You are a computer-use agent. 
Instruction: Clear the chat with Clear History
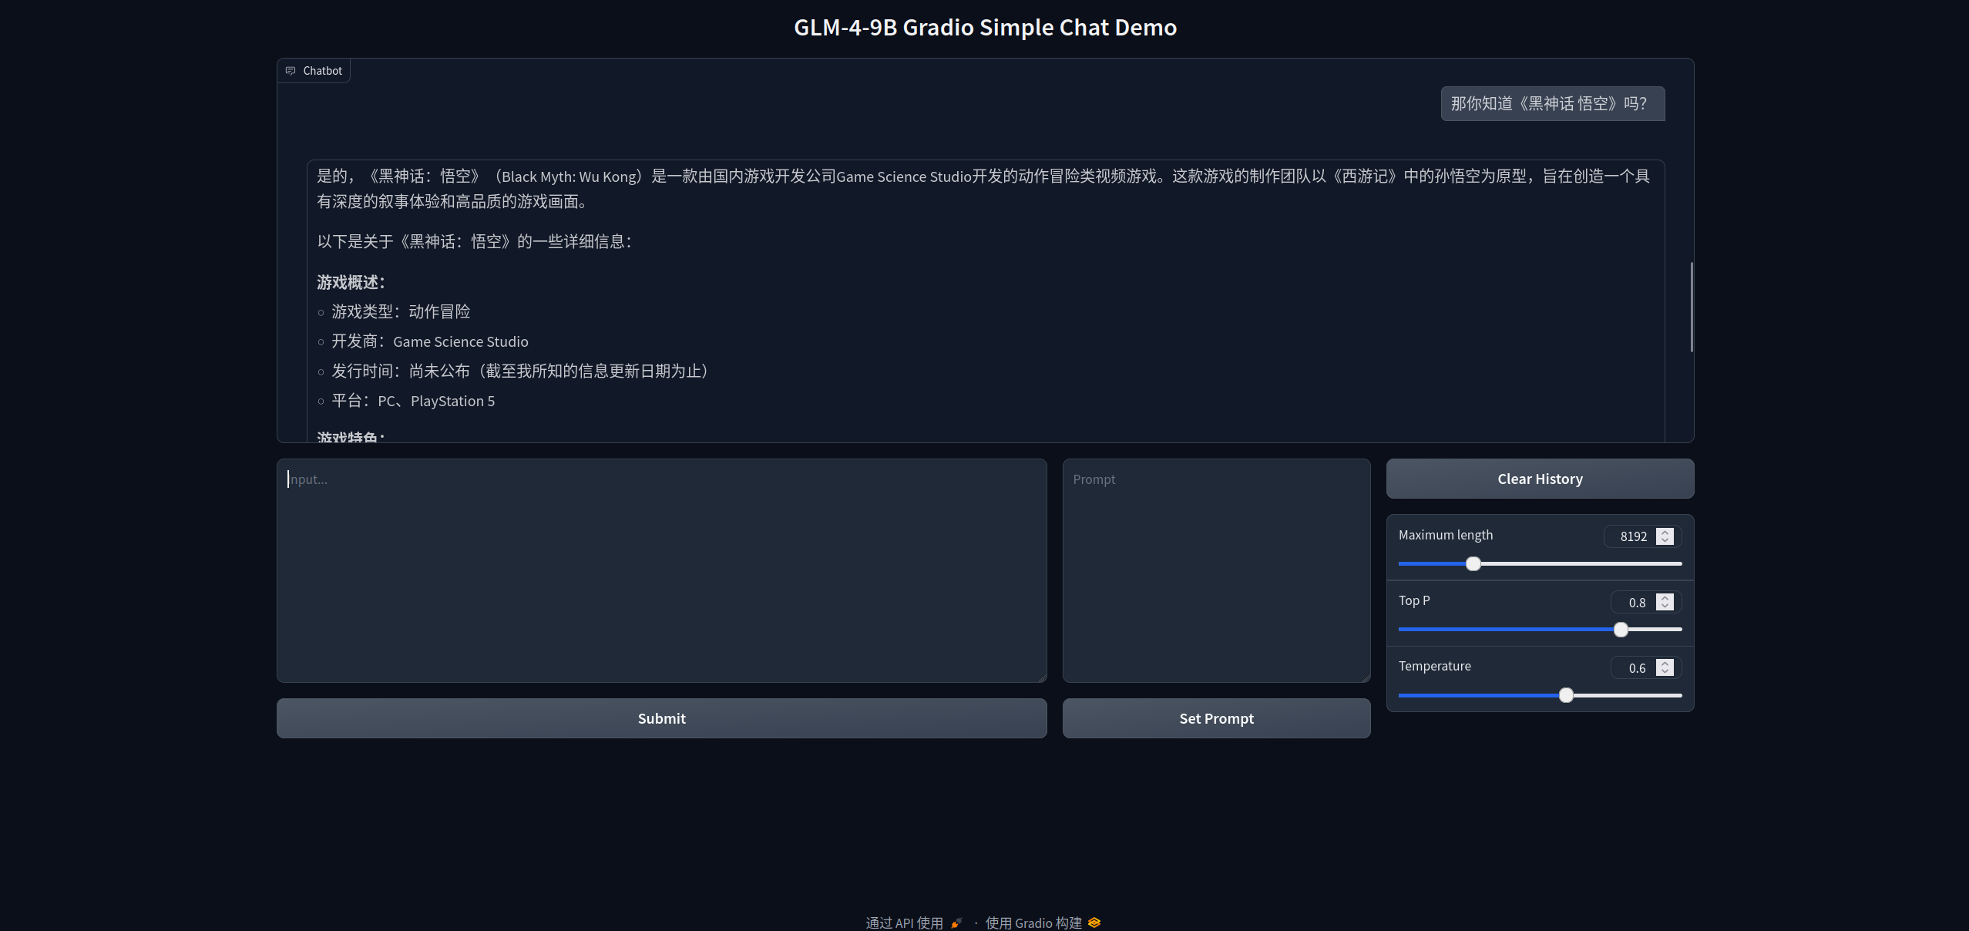point(1539,479)
